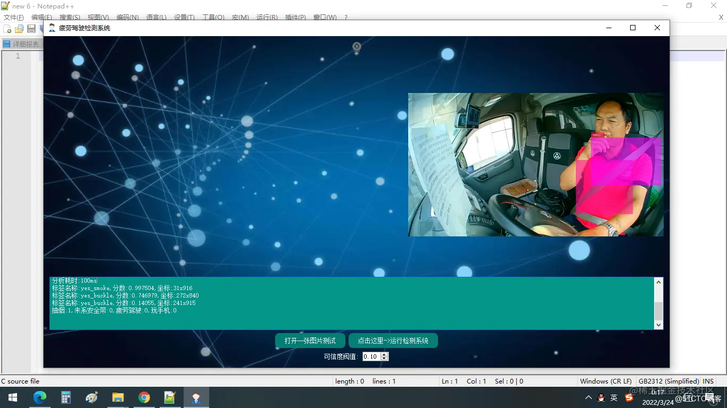Image resolution: width=727 pixels, height=408 pixels.
Task: Click the 抽烟:1,未系安全带:0 result line
Action: coord(114,310)
